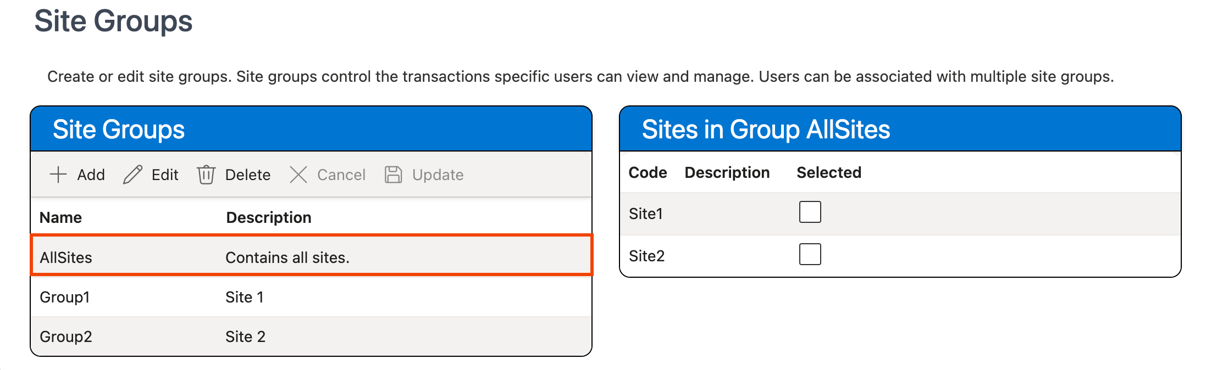
Task: Choose Edit in the toolbar
Action: pos(164,175)
